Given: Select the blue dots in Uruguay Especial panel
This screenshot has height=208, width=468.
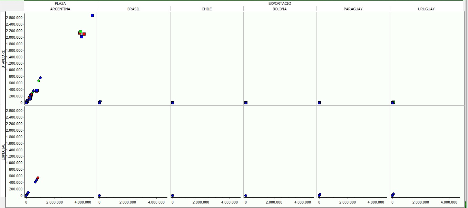Looking at the screenshot, I should (393, 195).
